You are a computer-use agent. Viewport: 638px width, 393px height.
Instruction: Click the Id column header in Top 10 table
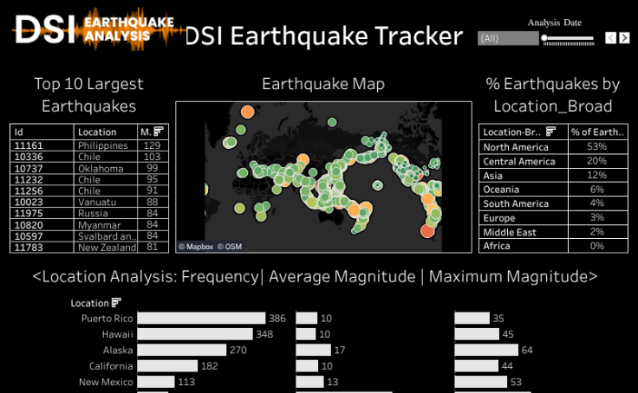tap(41, 132)
